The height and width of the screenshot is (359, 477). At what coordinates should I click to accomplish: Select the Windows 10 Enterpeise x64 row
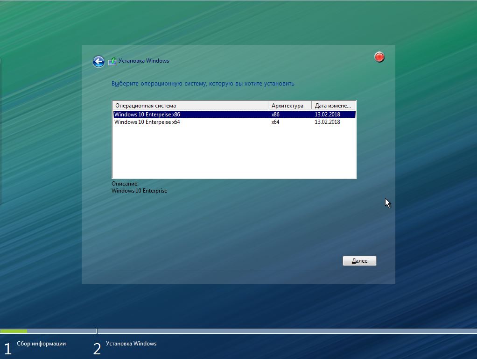coord(234,122)
